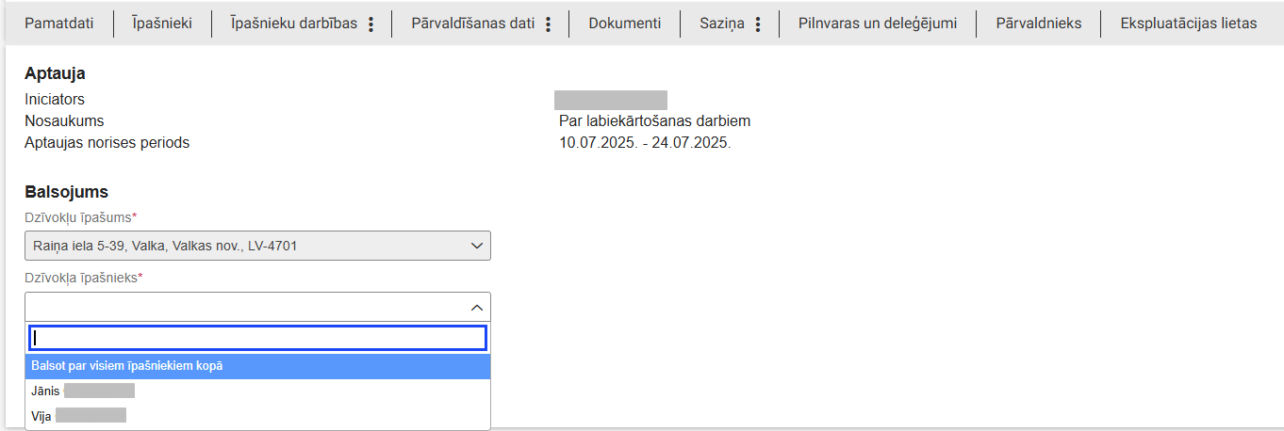Open the three-dot menu beside Īpašnieku darbības
The width and height of the screenshot is (1284, 431).
tap(370, 24)
